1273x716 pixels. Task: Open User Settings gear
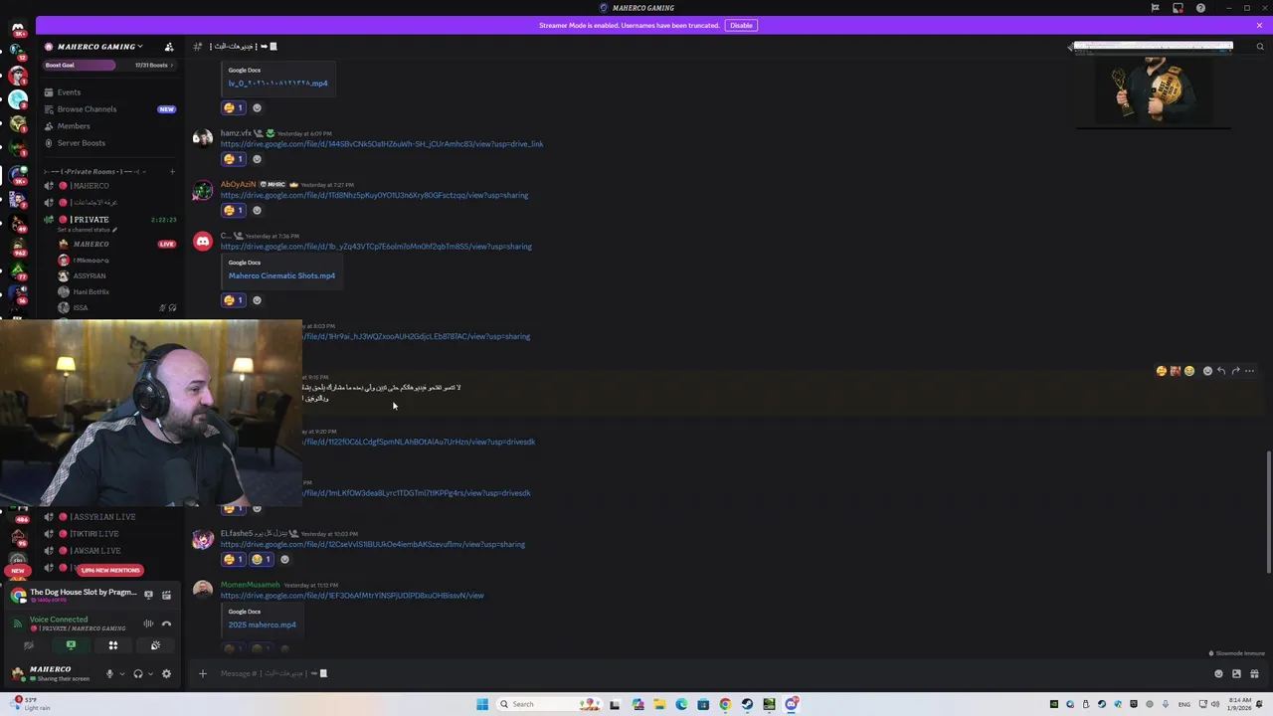166,673
